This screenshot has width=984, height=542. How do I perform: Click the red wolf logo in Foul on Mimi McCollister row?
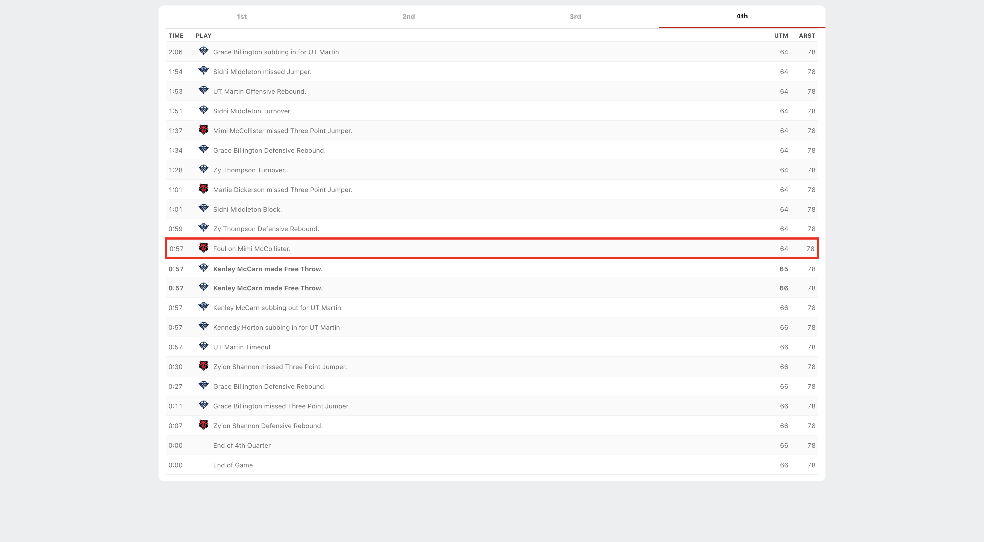[203, 248]
